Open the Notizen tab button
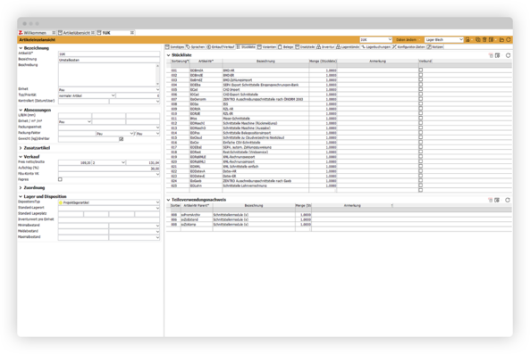The height and width of the screenshot is (354, 530). 435,47
